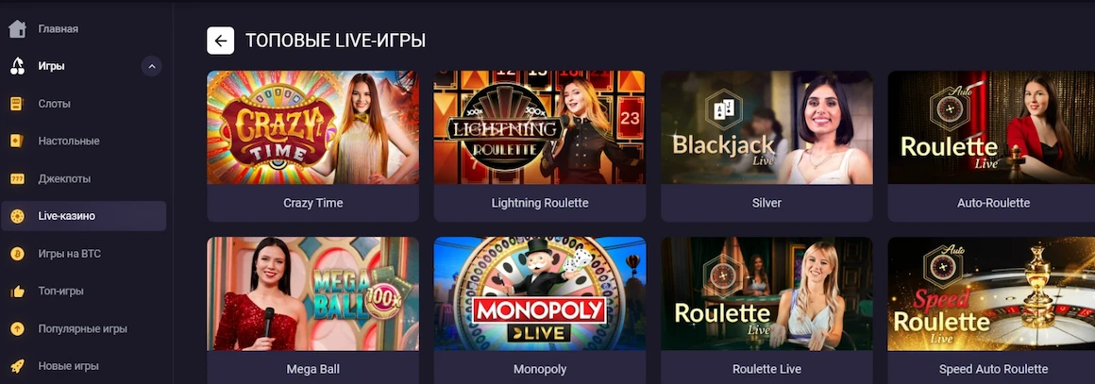The height and width of the screenshot is (384, 1095).
Task: Click the thumbs-up icon beside Топ-игры
Action: coord(17,292)
